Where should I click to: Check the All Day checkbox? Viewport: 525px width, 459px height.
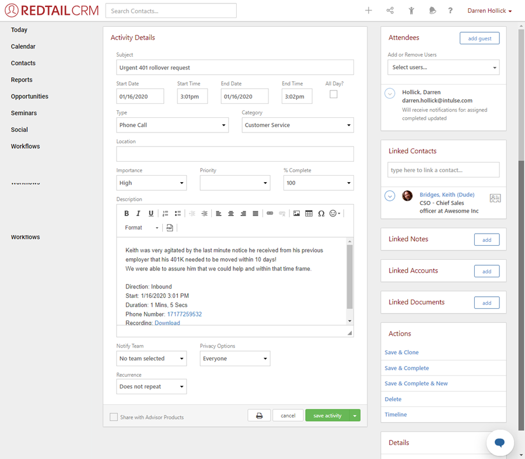tap(334, 94)
